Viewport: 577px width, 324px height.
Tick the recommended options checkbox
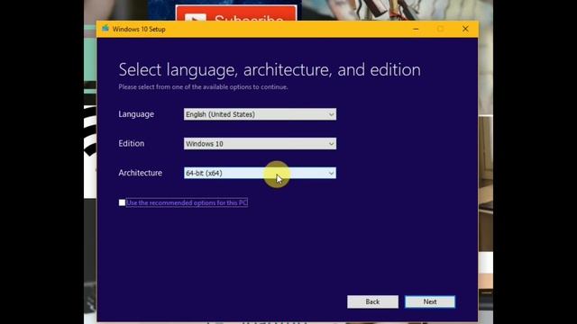(122, 202)
